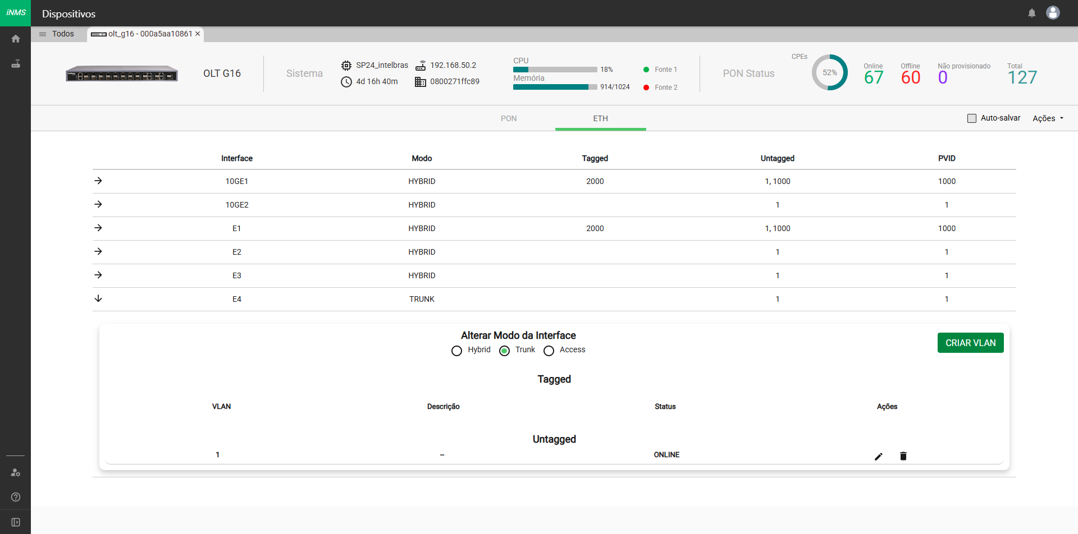The image size is (1078, 534).
Task: Enable the Auto-salvar checkbox
Action: pos(972,118)
